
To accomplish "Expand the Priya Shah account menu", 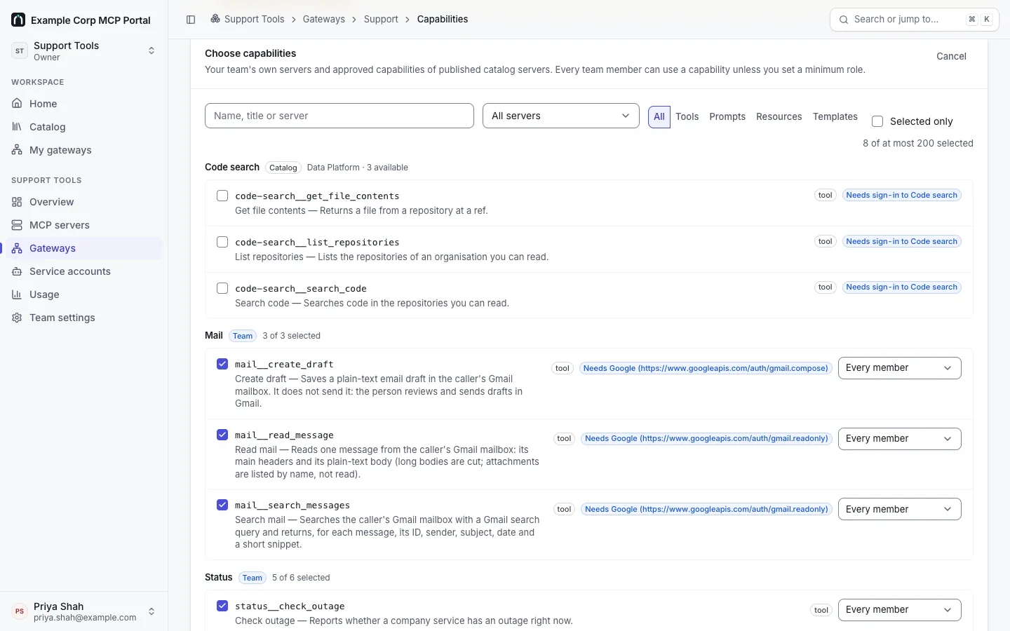I will coord(84,611).
